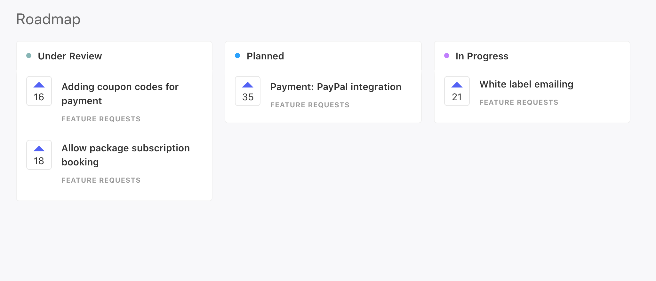
Task: Select the In Progress column header
Action: pos(482,56)
